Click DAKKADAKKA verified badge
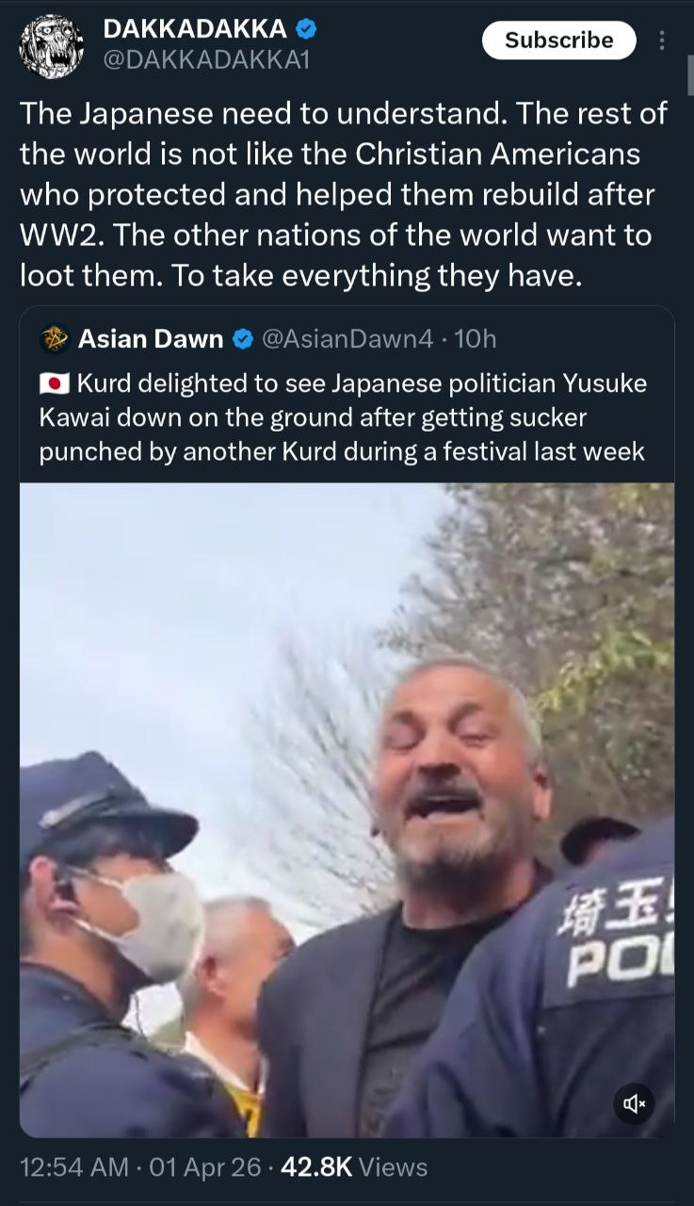The height and width of the screenshot is (1206, 694). click(x=306, y=30)
